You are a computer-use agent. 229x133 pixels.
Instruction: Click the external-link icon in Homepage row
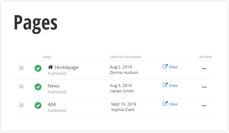[165, 66]
